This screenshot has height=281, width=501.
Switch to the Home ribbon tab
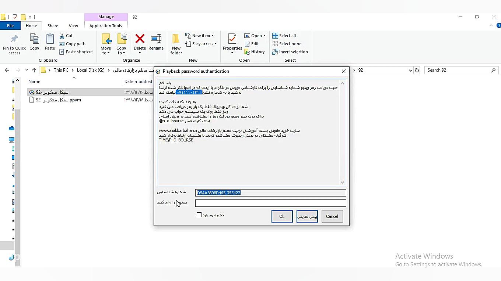31,26
